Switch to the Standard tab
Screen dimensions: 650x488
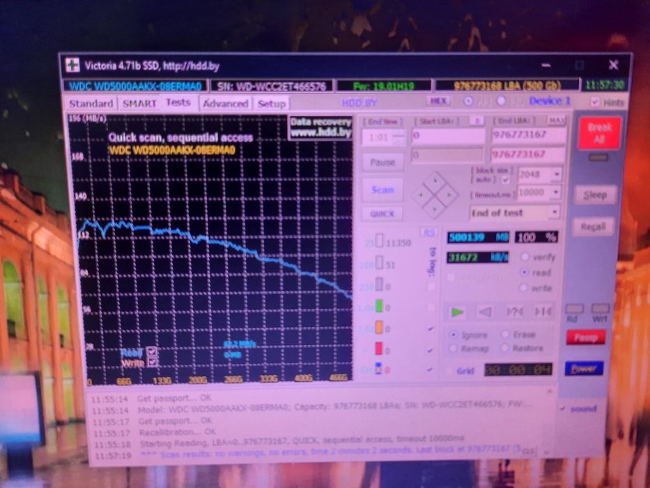click(x=91, y=103)
